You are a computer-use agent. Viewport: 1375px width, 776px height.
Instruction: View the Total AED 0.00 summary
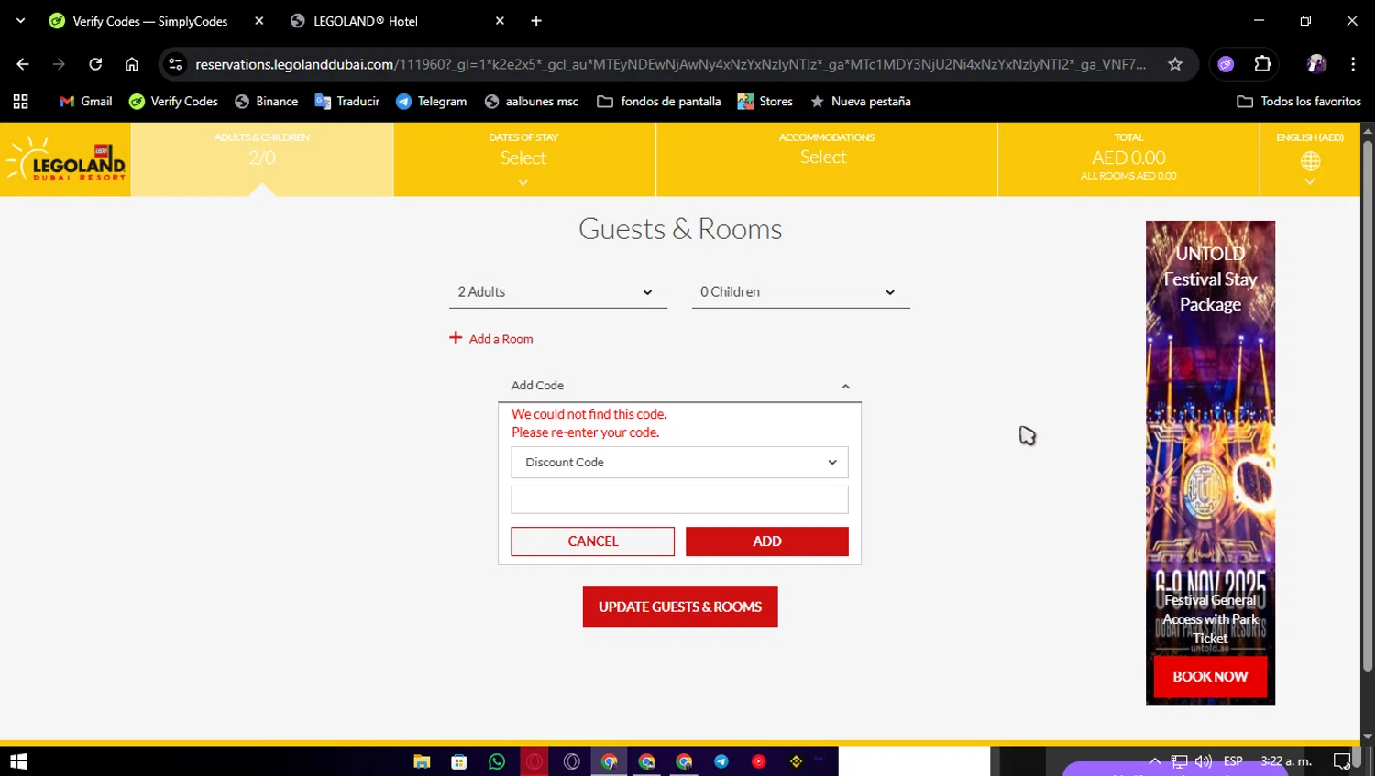click(x=1128, y=159)
